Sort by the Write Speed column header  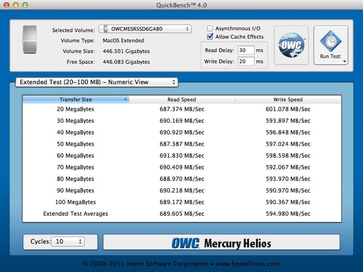click(288, 100)
